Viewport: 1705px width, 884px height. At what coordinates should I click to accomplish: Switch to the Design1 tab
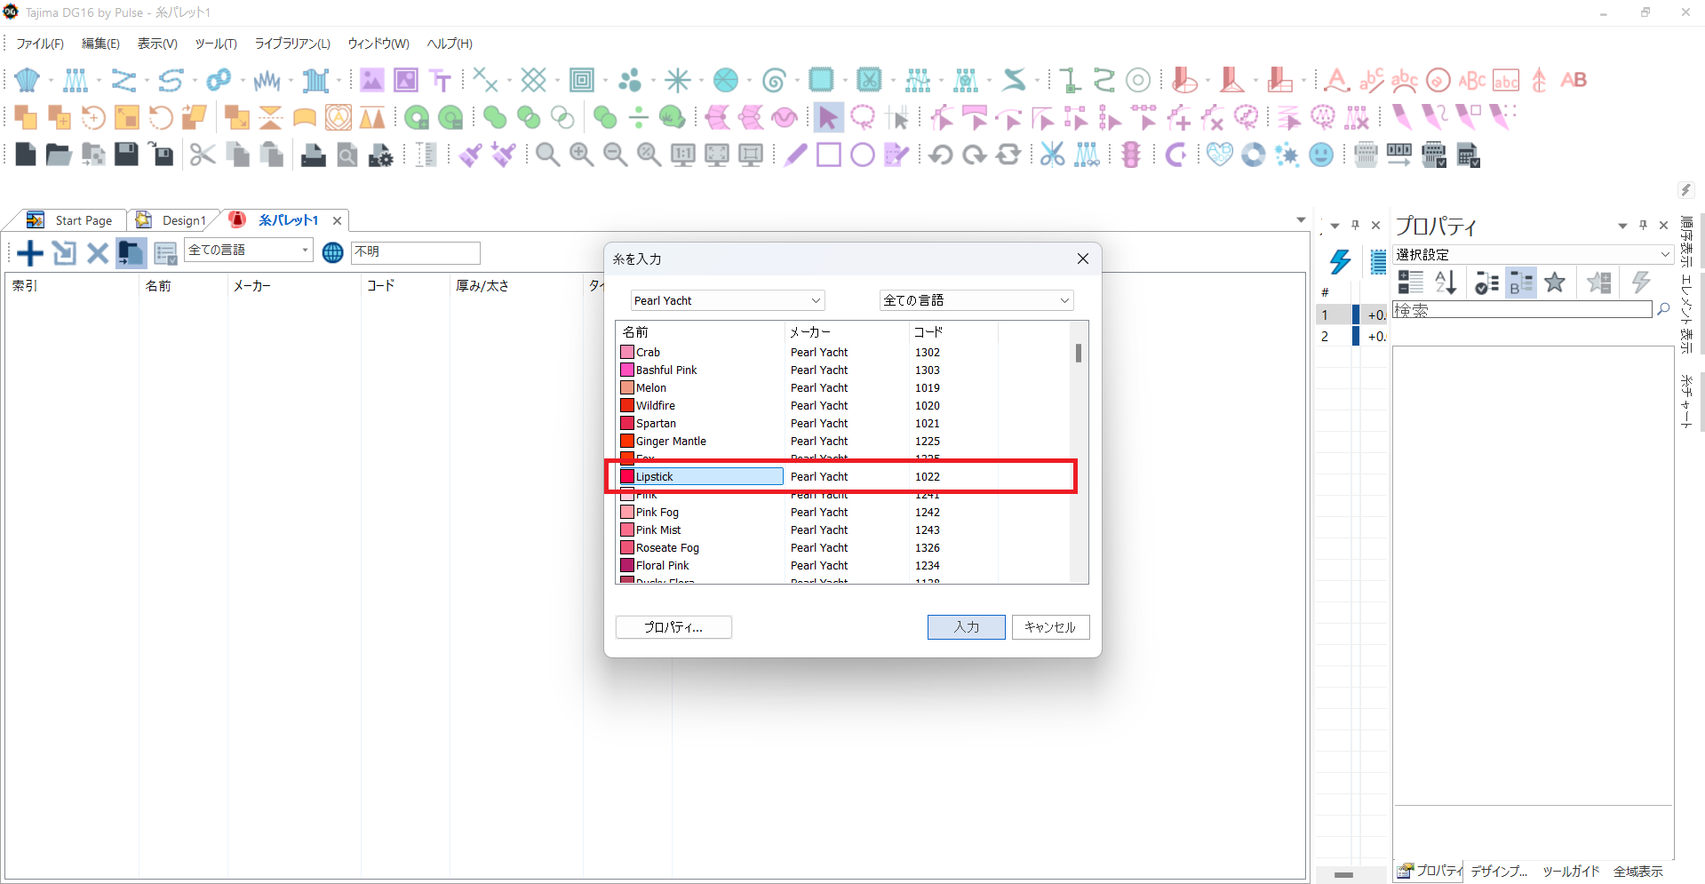(171, 220)
